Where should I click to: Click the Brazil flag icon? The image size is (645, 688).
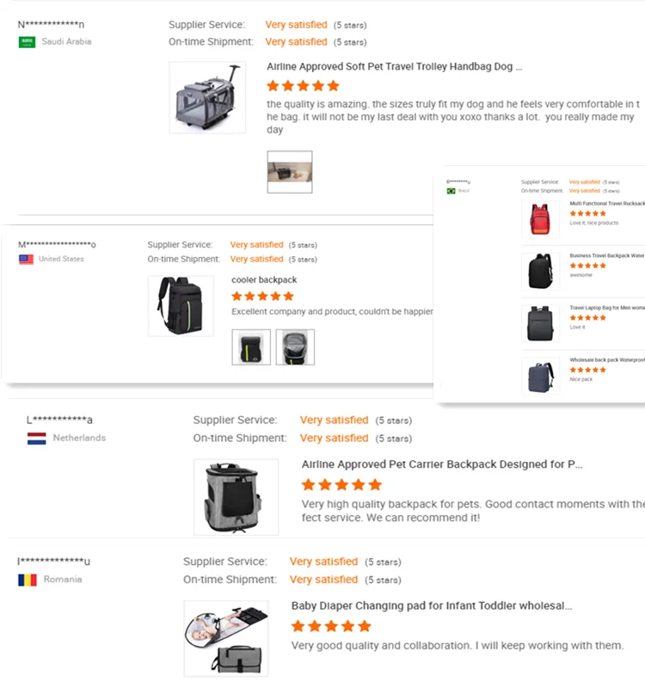[x=451, y=190]
